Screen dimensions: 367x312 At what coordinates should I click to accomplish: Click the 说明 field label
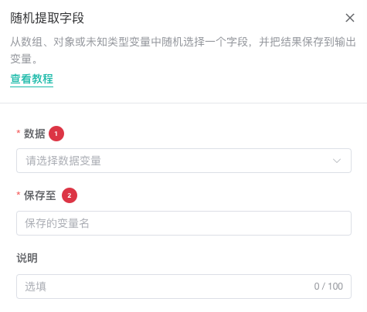(x=27, y=258)
